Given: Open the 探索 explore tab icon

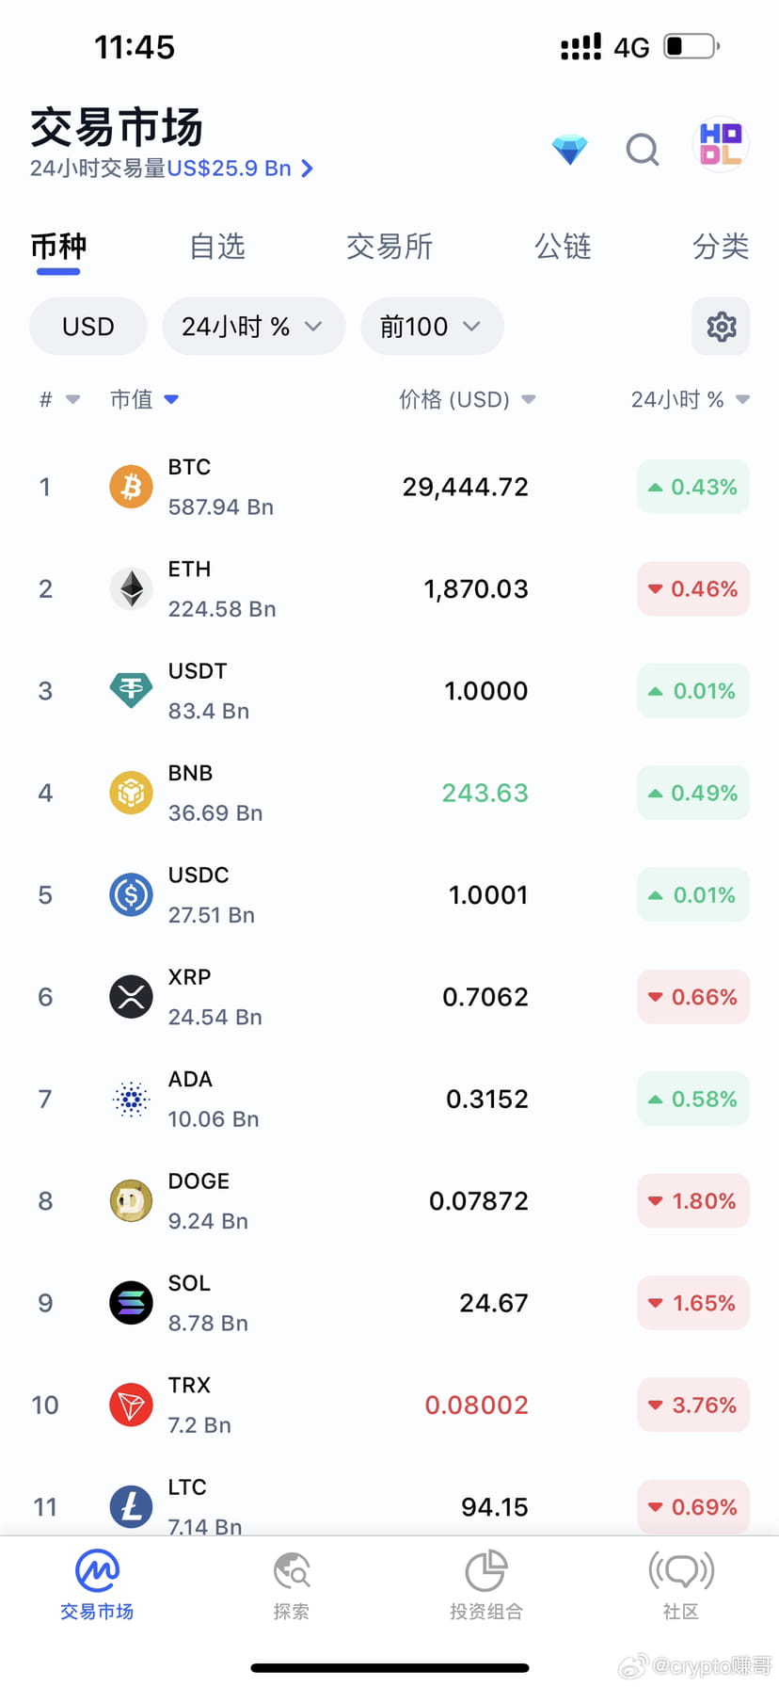Looking at the screenshot, I should coord(292,1571).
